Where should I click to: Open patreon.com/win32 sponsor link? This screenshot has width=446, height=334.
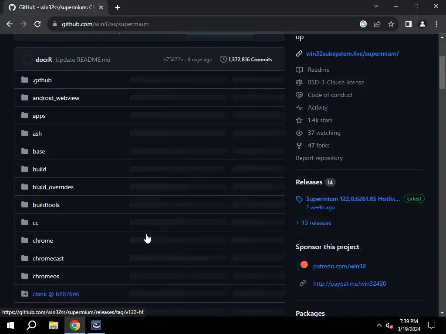click(339, 267)
